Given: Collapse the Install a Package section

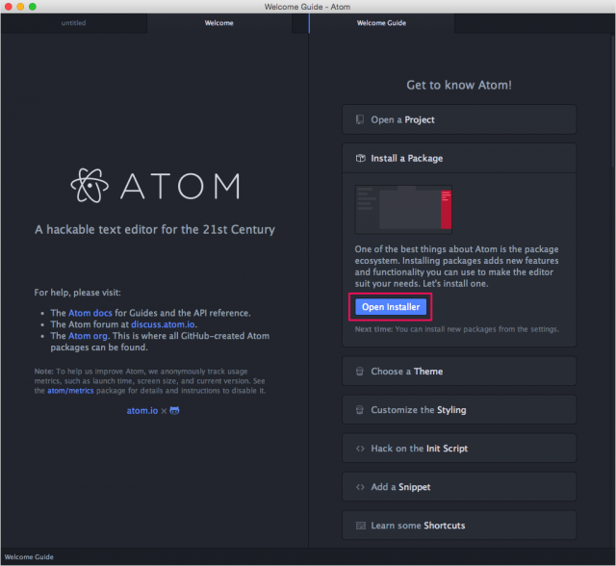Looking at the screenshot, I should 459,158.
